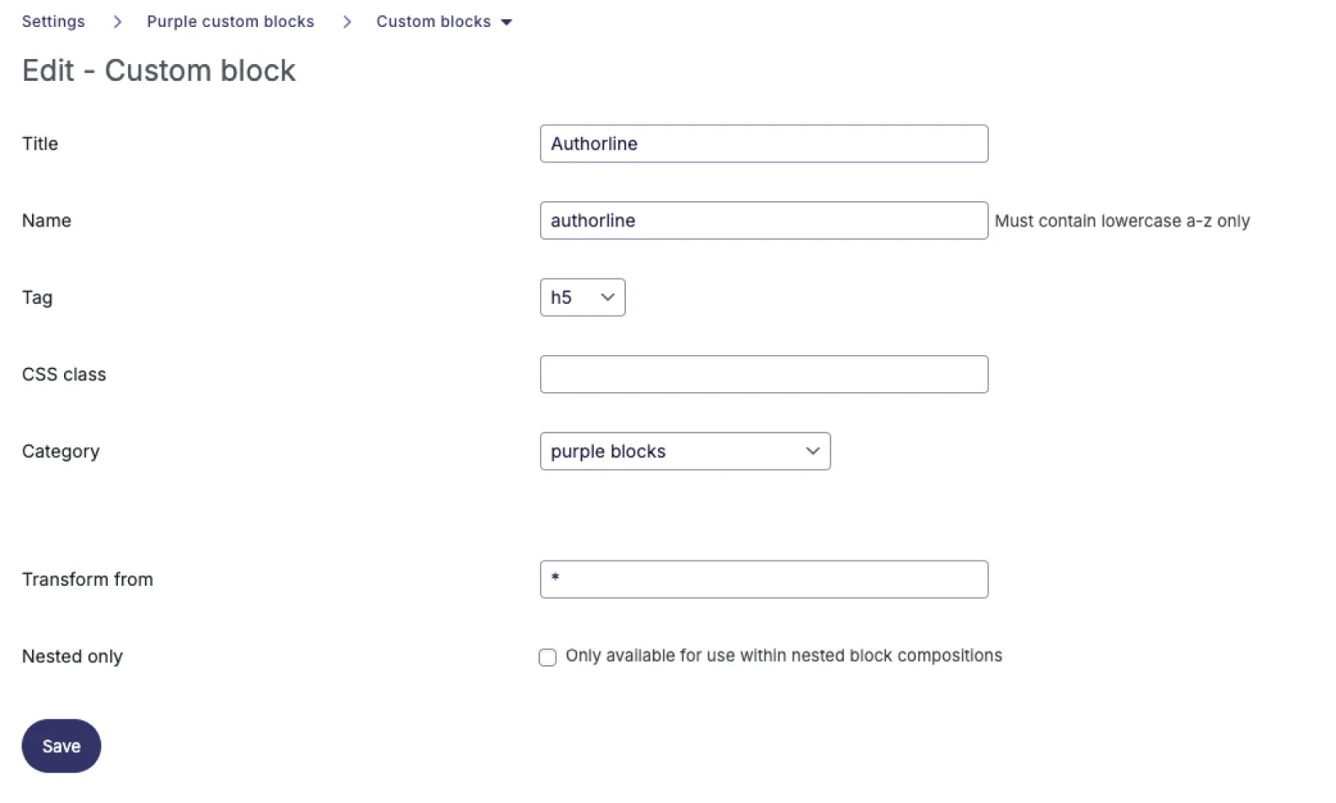Save the custom block

[x=61, y=746]
